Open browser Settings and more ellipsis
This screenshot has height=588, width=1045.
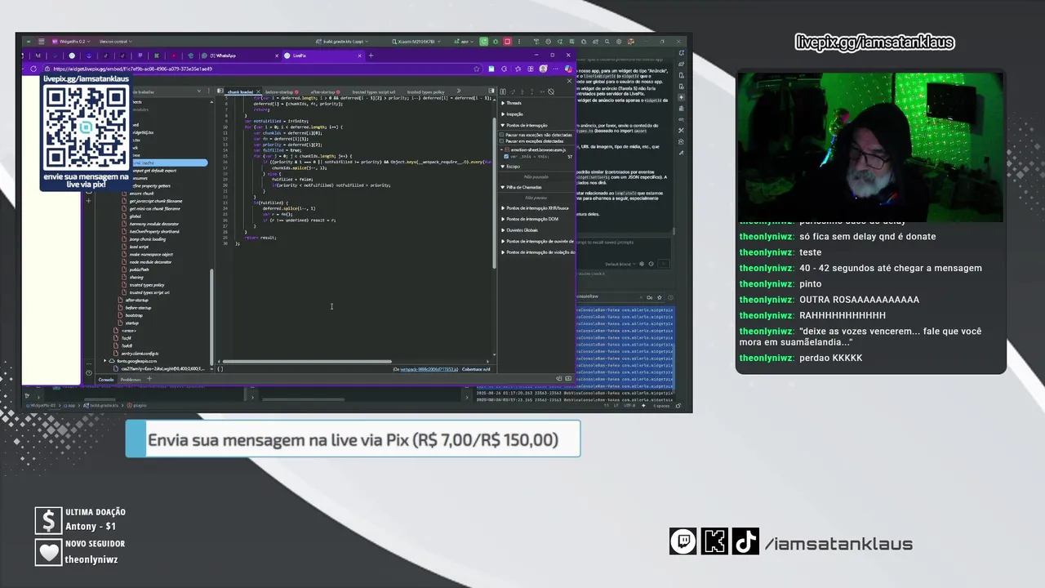(556, 69)
